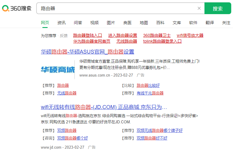Open 【咨询】双频路由器哪个好 sublink

pos(72,138)
